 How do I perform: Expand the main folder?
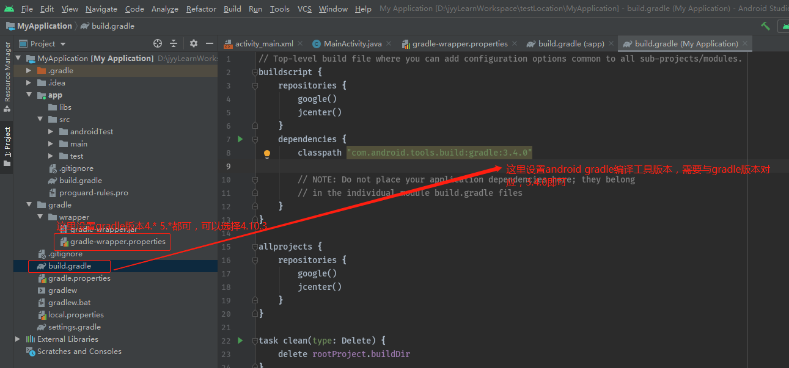[x=51, y=144]
